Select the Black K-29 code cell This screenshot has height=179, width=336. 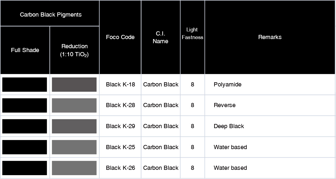pos(120,126)
